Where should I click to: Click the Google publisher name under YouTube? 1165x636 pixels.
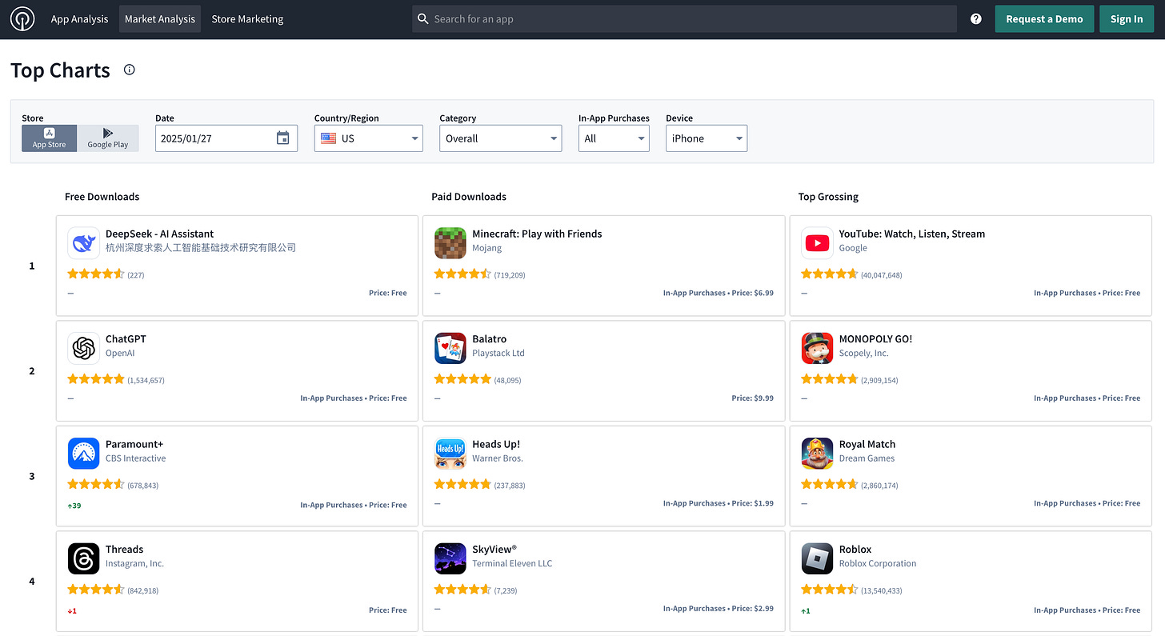point(853,248)
